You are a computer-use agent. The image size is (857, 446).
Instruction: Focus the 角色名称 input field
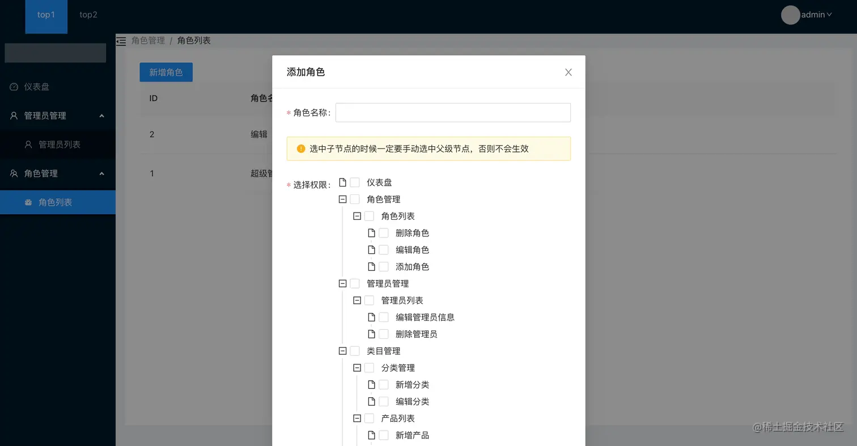(x=453, y=112)
